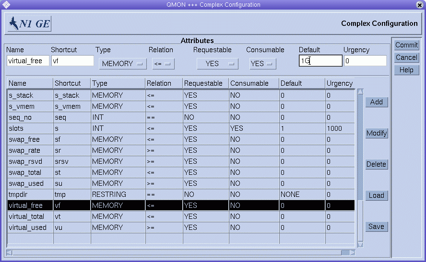Select the virtual_used attribute row

tap(181, 228)
